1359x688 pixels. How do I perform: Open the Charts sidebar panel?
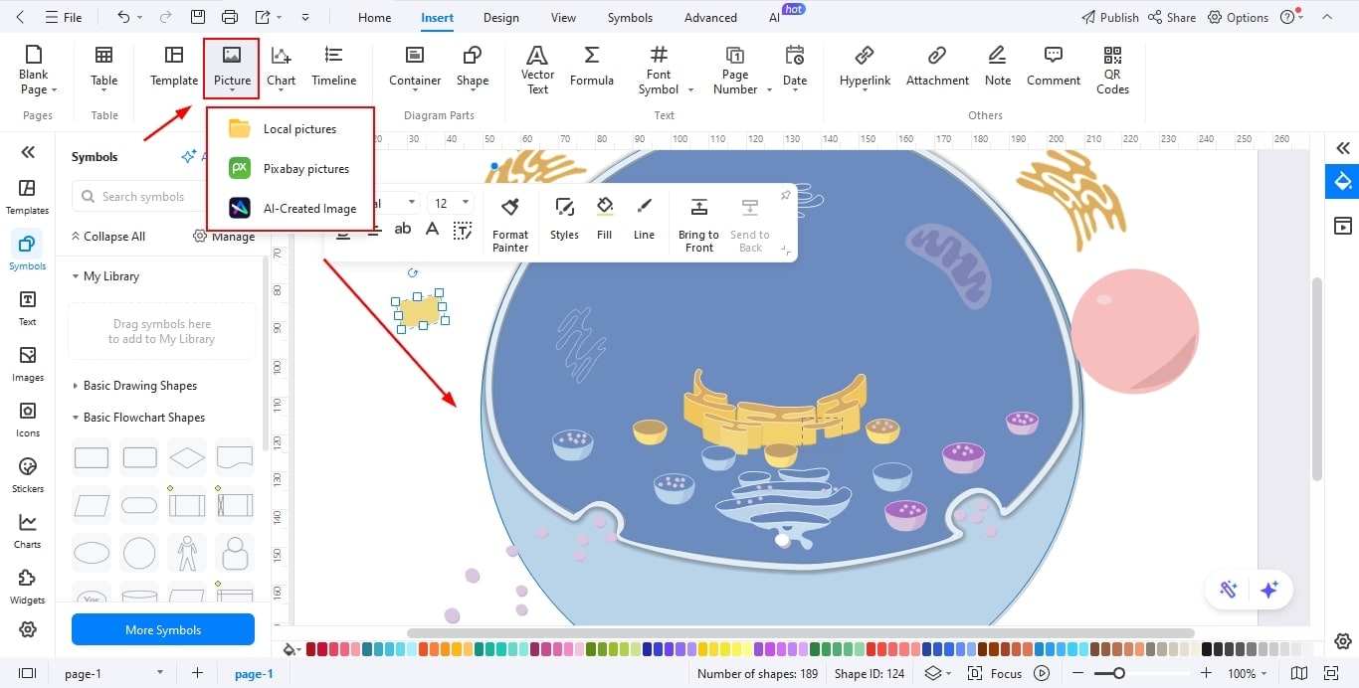(x=28, y=531)
